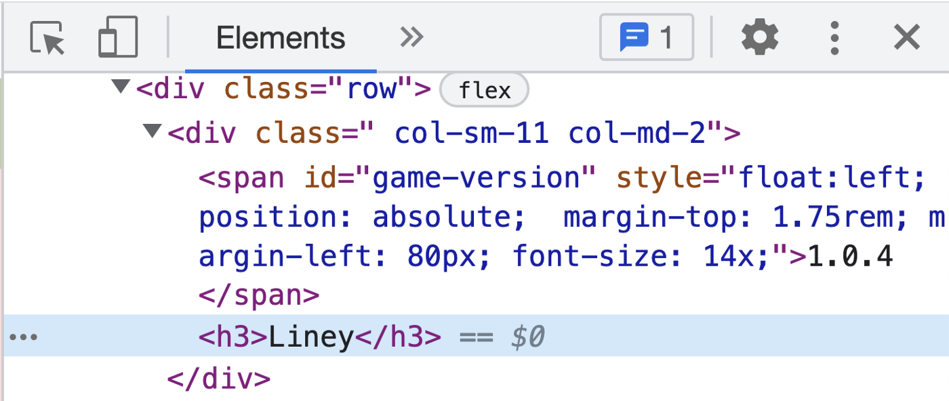Click the 1.0.4 version text
This screenshot has width=949, height=401.
[x=851, y=257]
